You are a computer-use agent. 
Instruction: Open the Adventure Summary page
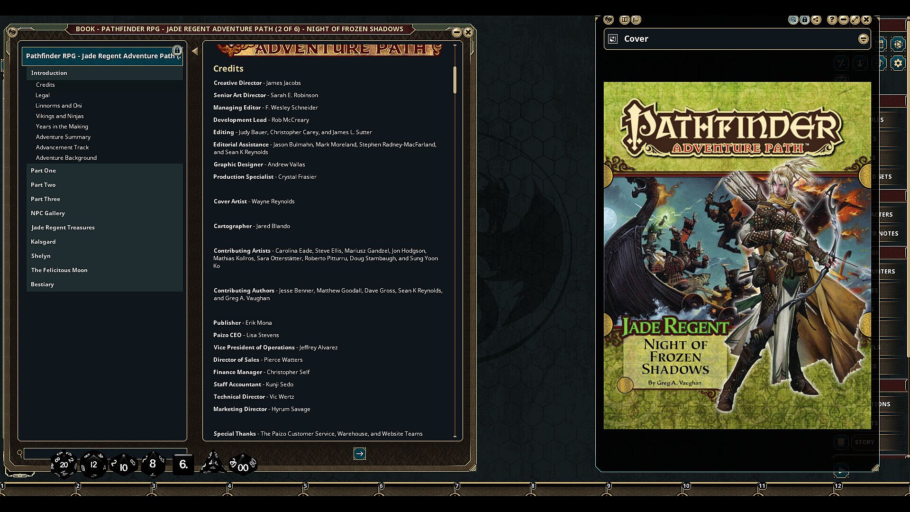pyautogui.click(x=63, y=137)
